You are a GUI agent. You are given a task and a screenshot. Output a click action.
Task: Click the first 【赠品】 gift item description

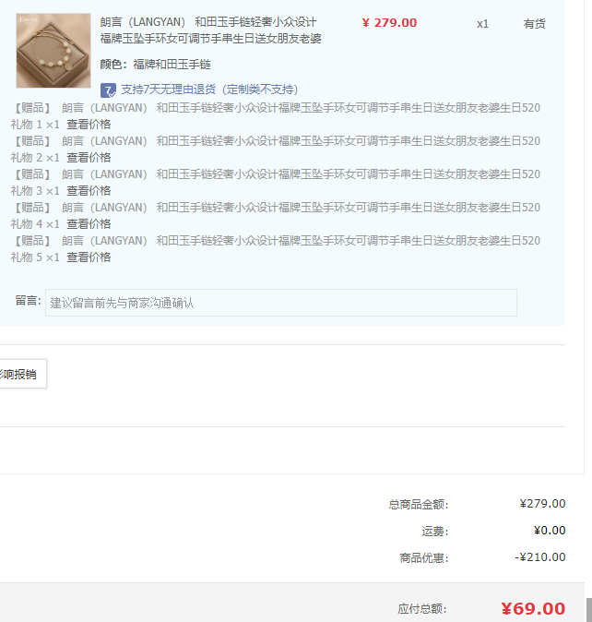pyautogui.click(x=277, y=108)
